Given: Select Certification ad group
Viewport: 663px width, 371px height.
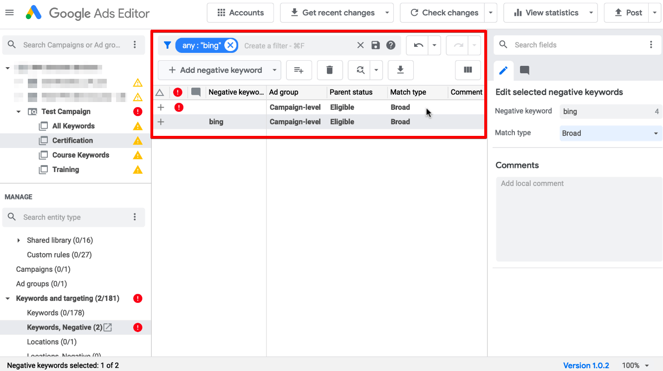Looking at the screenshot, I should tap(72, 141).
